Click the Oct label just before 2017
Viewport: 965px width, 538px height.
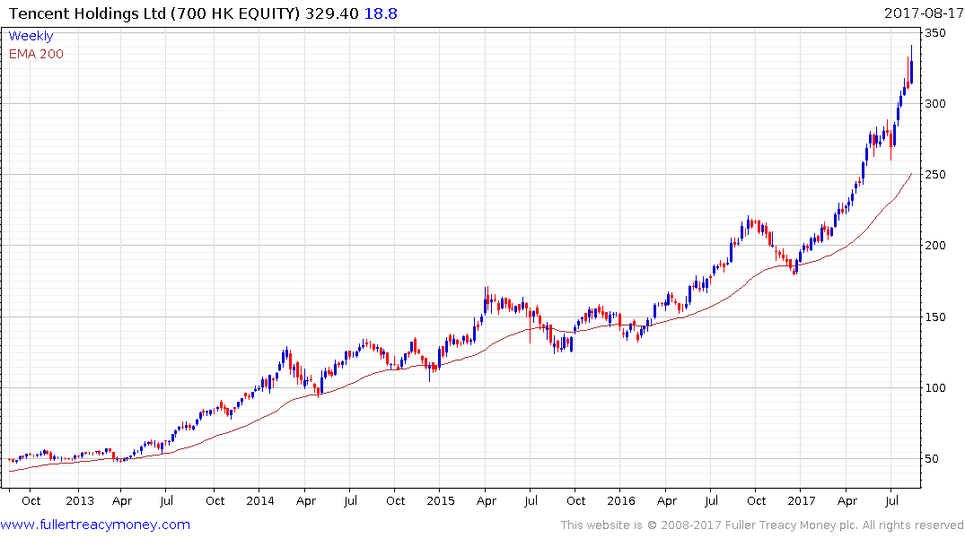coord(757,501)
